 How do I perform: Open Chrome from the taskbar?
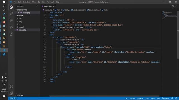coord(4,30)
